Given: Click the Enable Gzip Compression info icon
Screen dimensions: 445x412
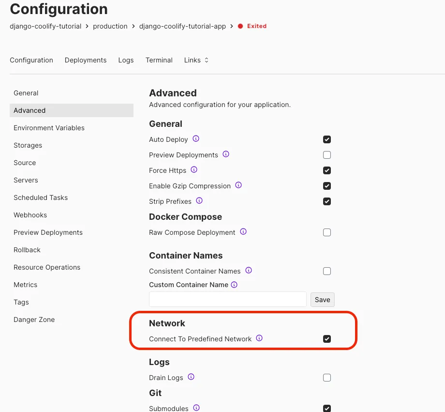Looking at the screenshot, I should [238, 185].
